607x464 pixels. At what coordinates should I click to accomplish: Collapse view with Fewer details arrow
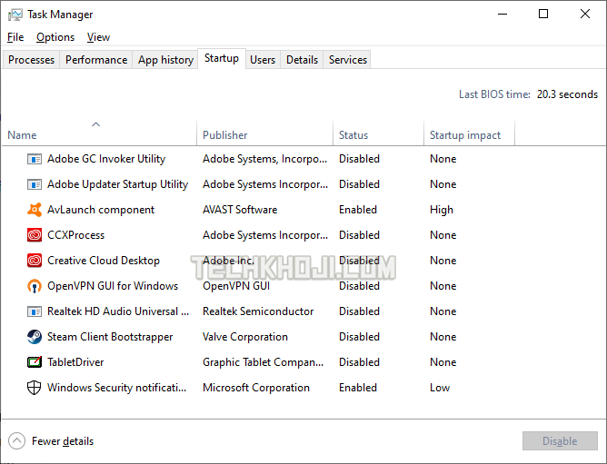(16, 440)
